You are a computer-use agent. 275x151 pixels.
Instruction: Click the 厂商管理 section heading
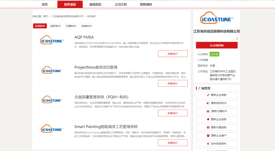click(x=204, y=88)
